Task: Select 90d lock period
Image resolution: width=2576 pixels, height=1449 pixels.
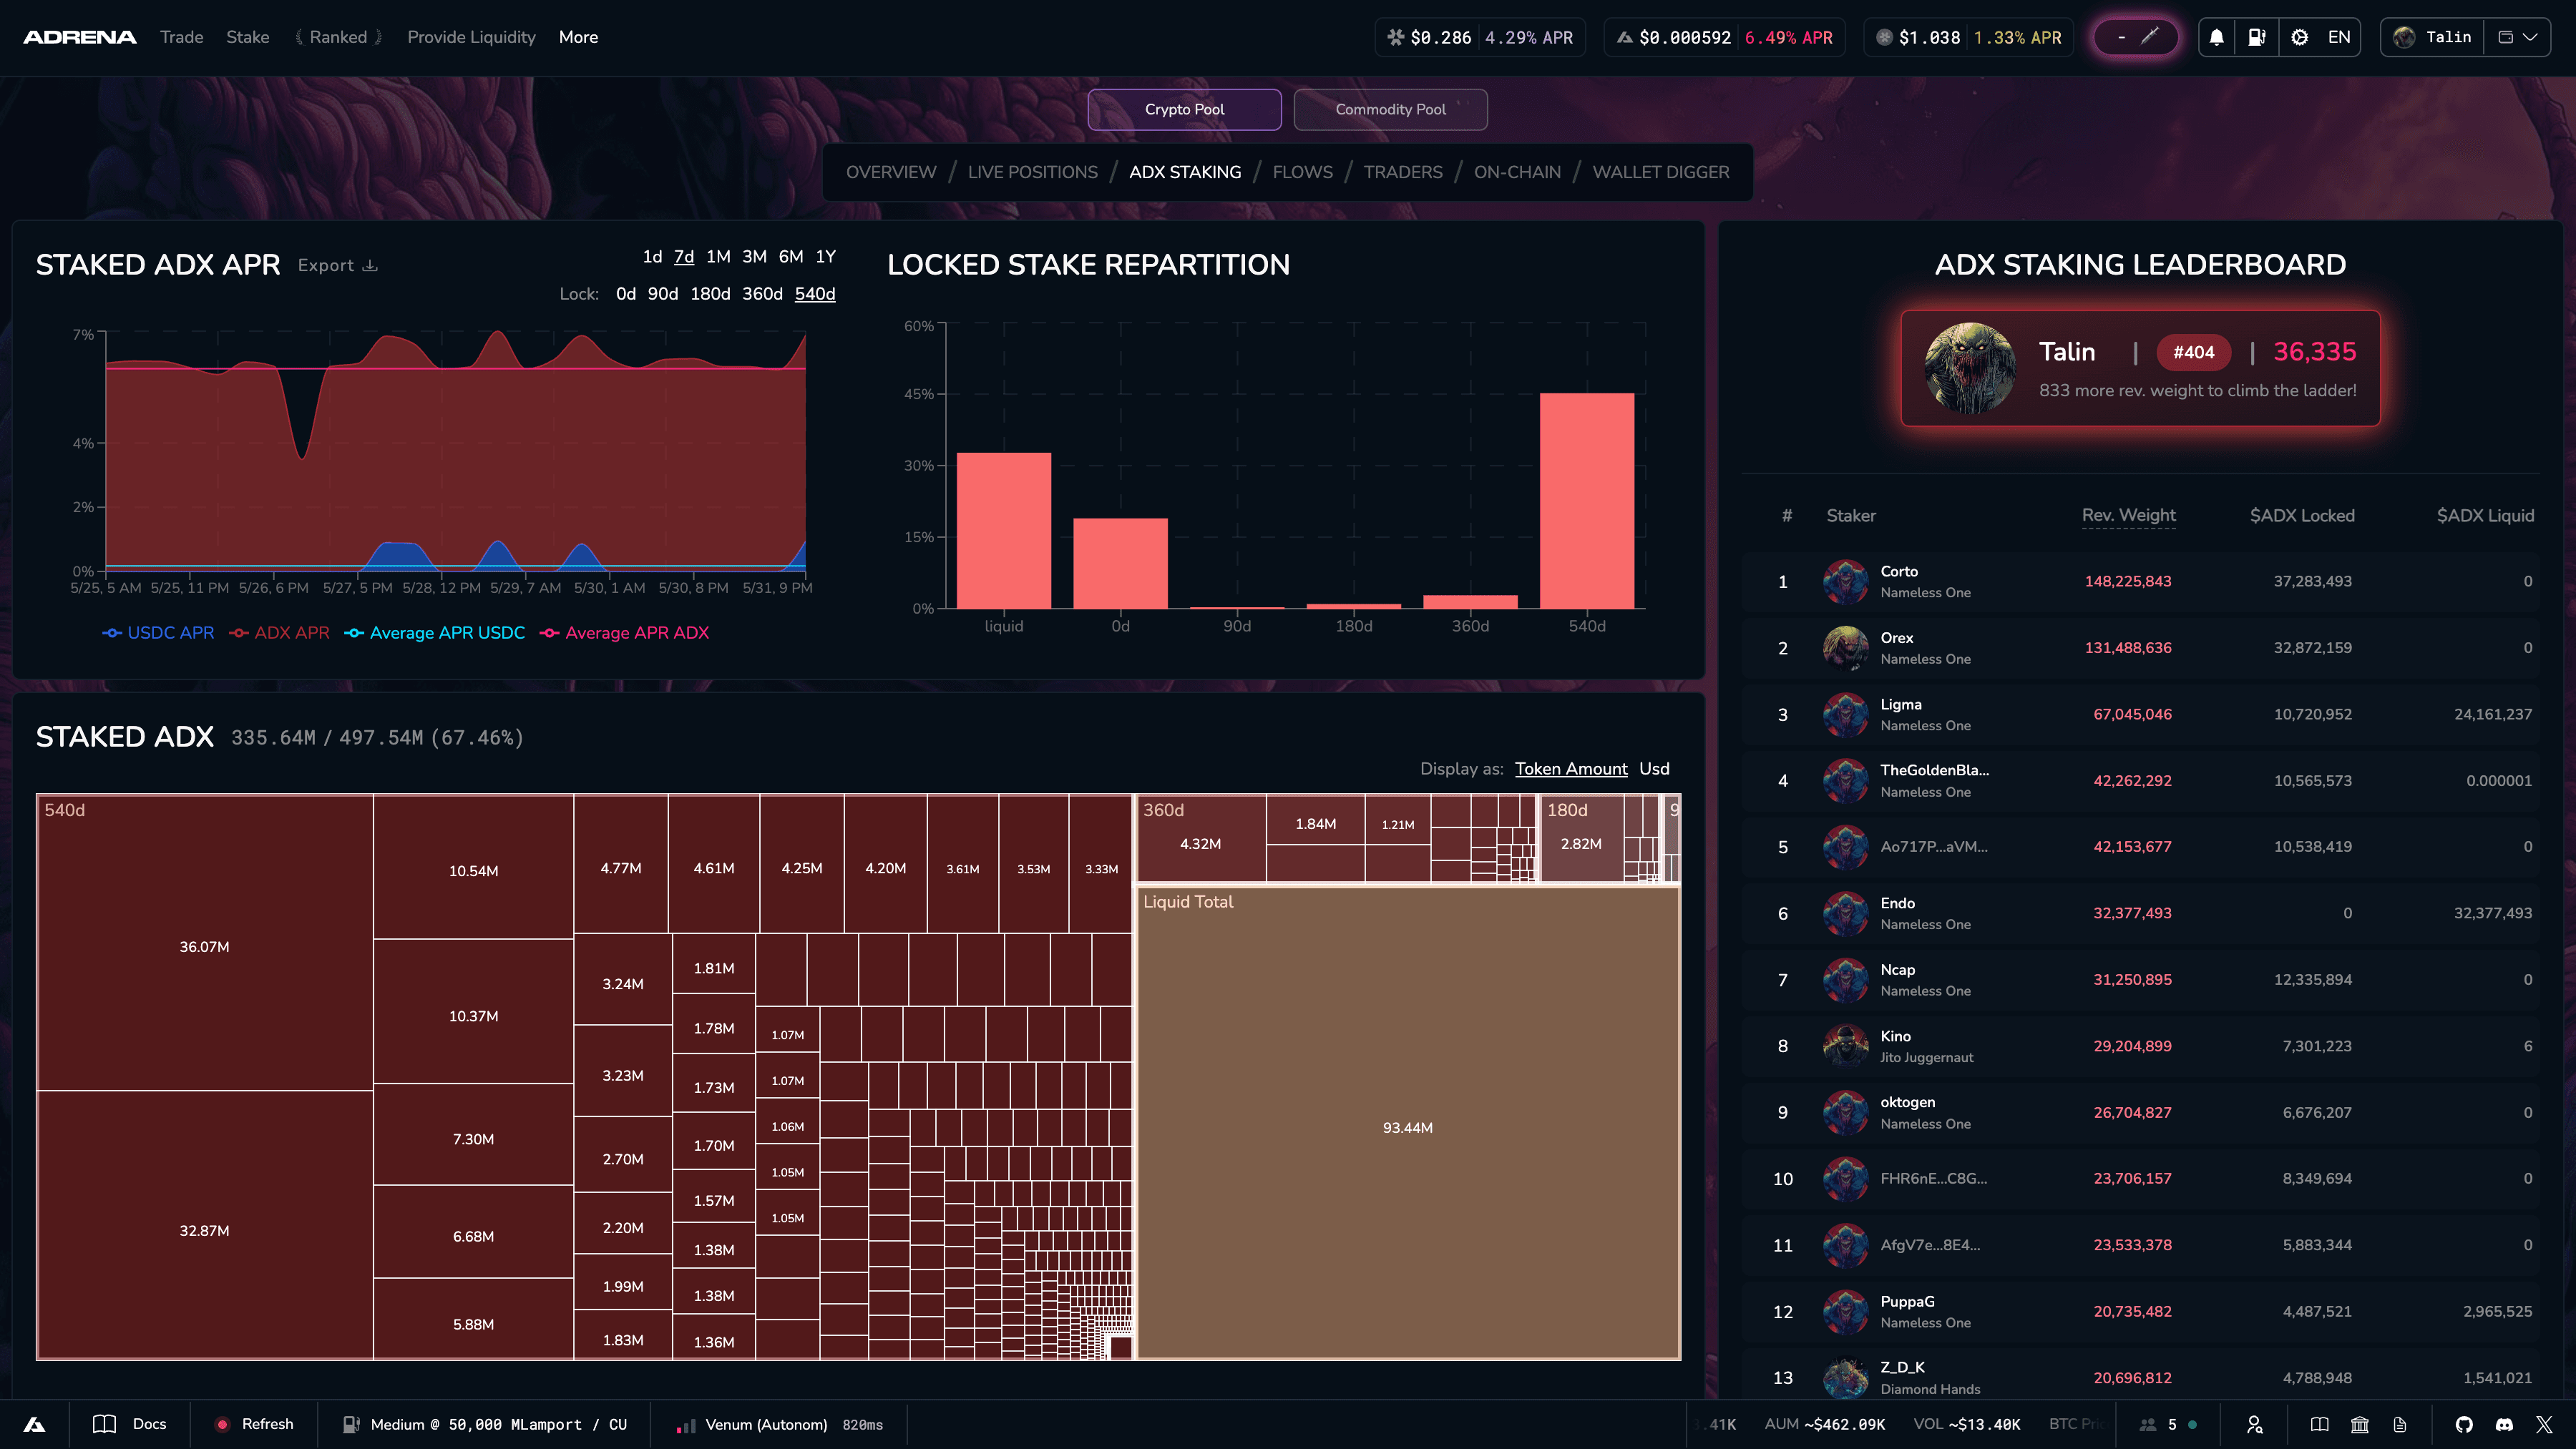Action: click(662, 294)
